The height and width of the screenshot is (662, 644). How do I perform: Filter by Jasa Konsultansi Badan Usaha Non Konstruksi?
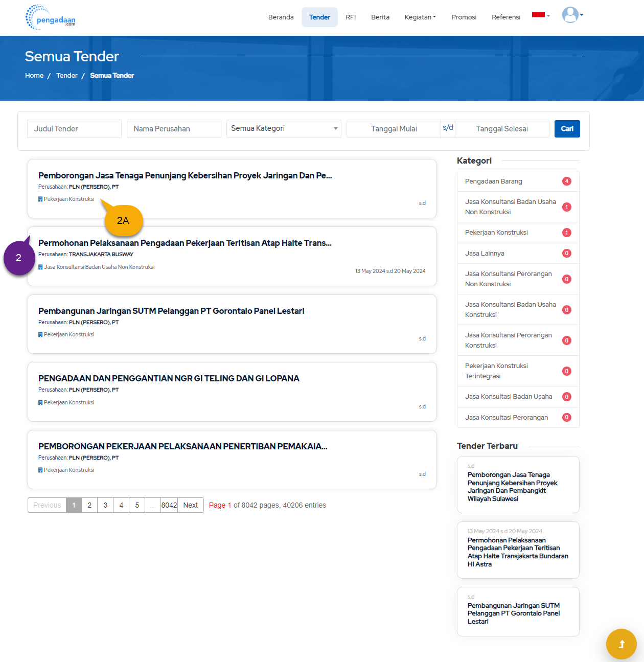tap(518, 207)
